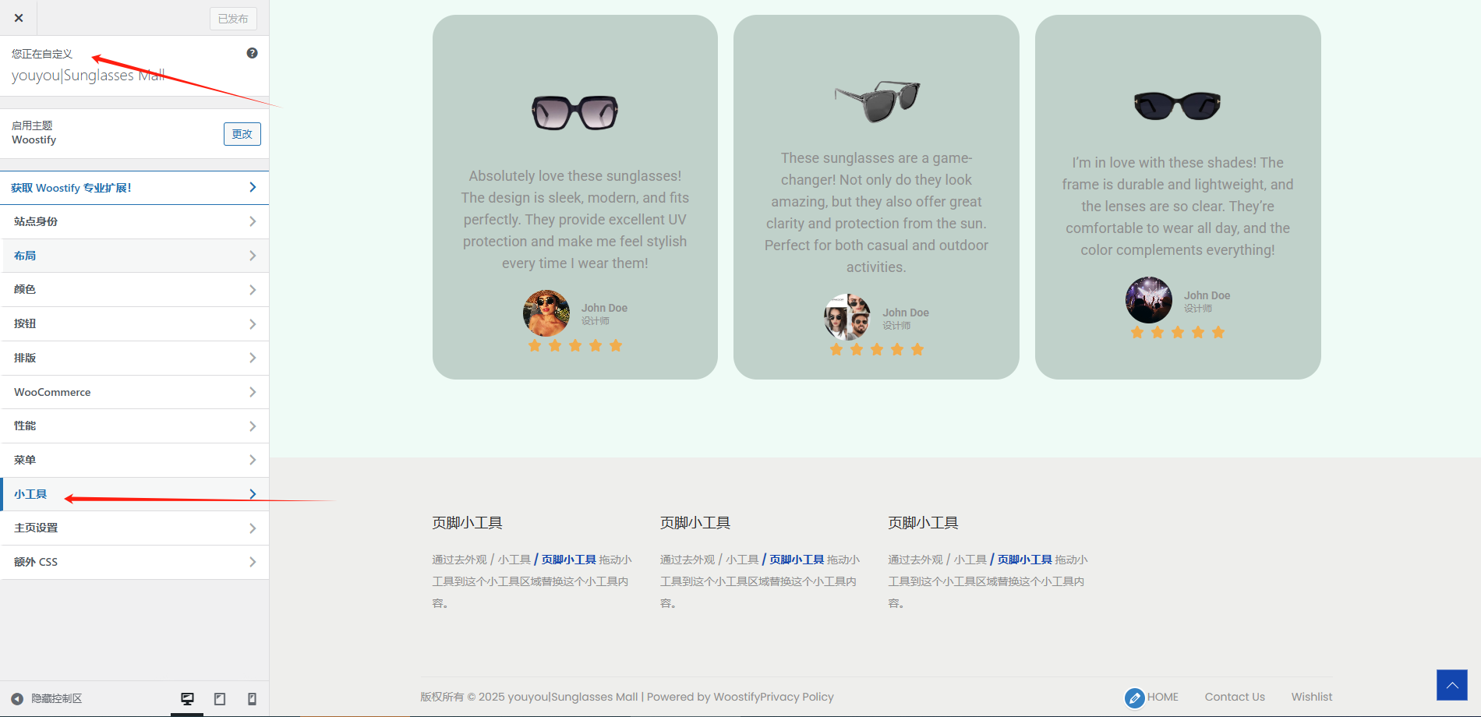Open the 菜单 menus panel
The image size is (1481, 717).
tap(134, 460)
